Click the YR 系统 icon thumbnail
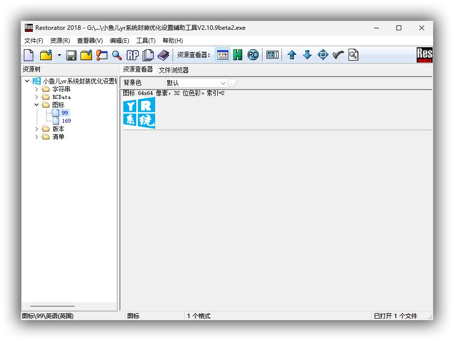Viewport: 454px width, 341px height. pos(139,113)
